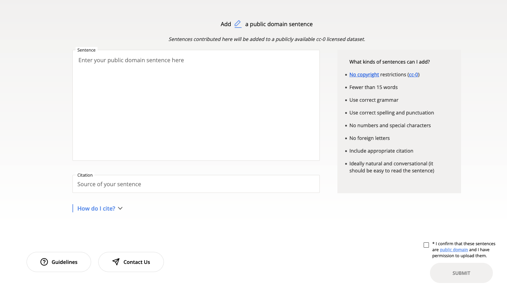
Task: Click the cc-0 licensed dataset notice text
Action: coord(267,39)
